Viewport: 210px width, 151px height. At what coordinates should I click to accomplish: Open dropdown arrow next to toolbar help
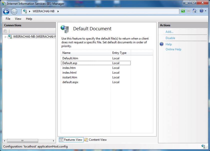(x=206, y=11)
